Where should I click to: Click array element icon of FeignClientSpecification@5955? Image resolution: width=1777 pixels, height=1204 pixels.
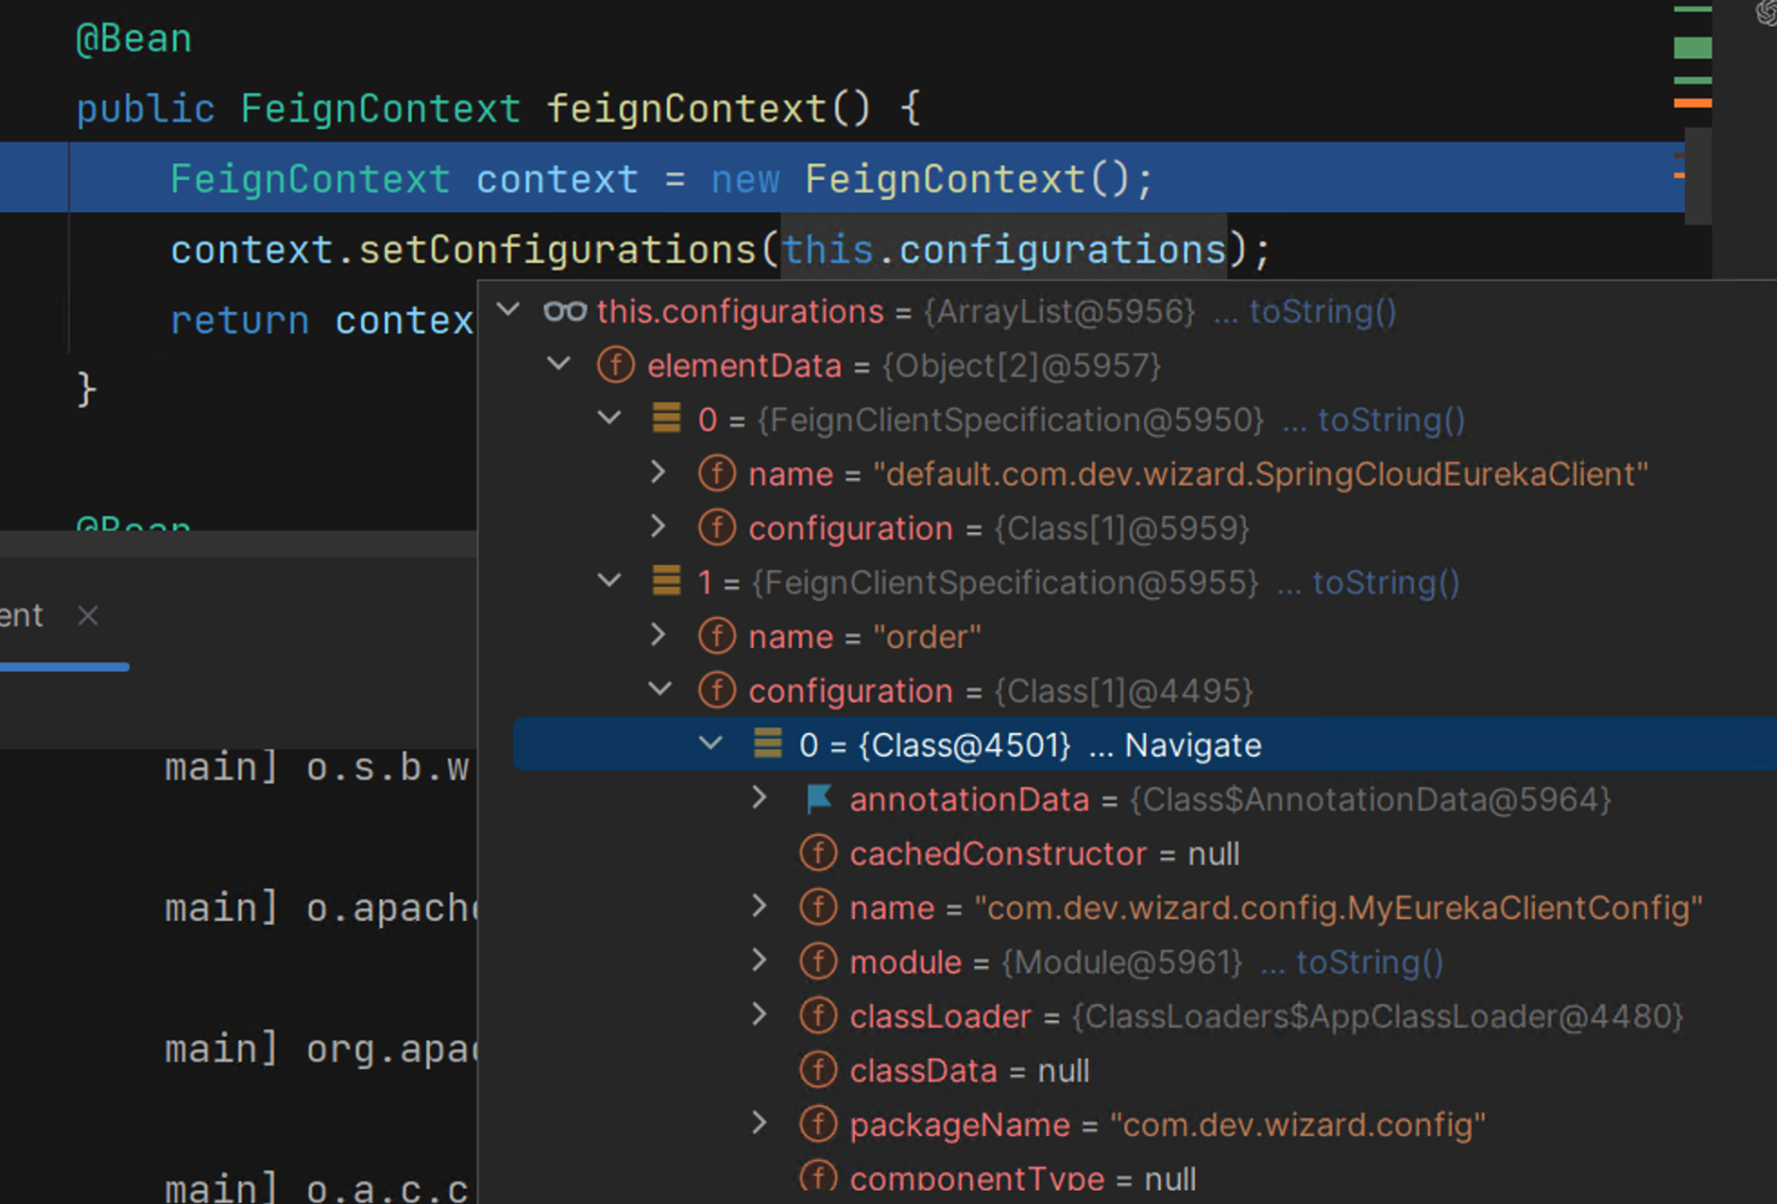click(x=667, y=581)
